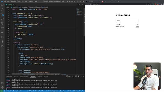Switch to the localhost tab in the browser
The width and height of the screenshot is (164, 92).
pyautogui.click(x=93, y=2)
